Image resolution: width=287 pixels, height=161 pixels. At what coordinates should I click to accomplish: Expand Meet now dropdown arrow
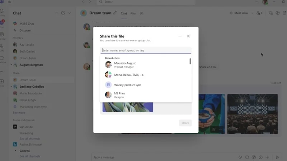pyautogui.click(x=252, y=13)
